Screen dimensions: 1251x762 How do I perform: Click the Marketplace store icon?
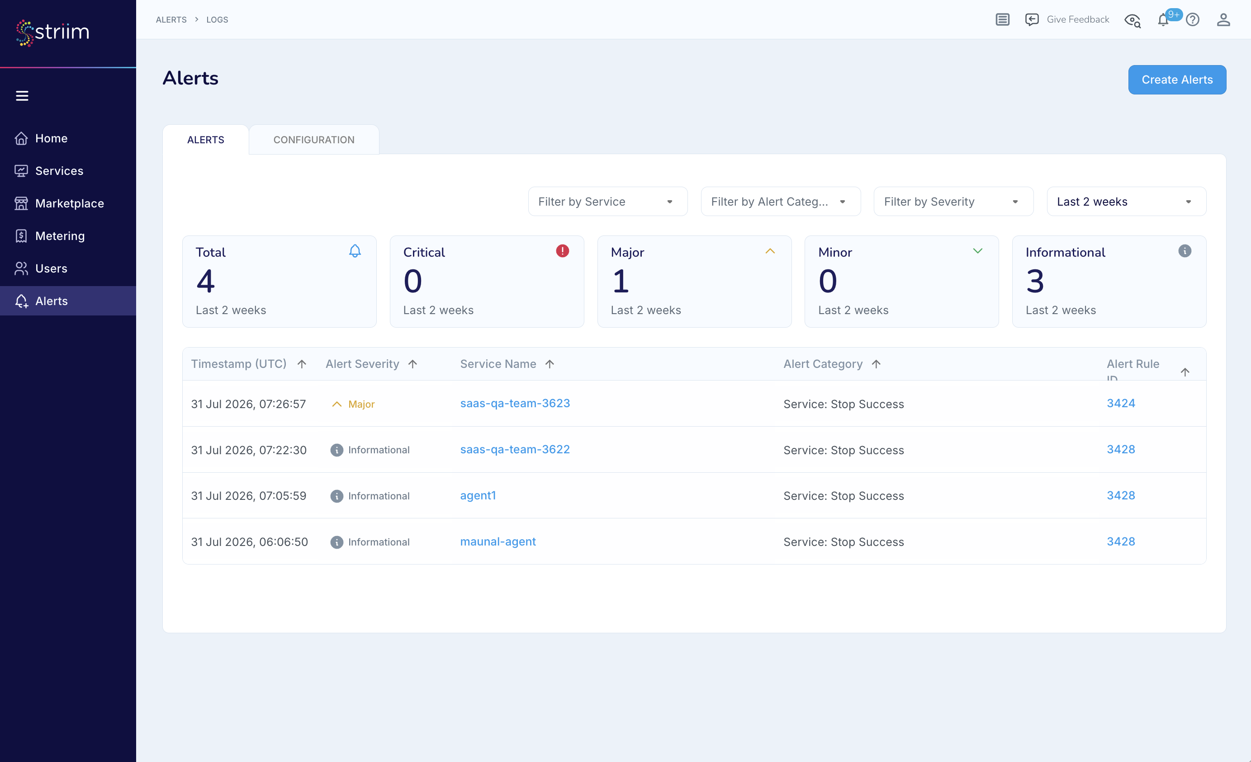point(21,203)
